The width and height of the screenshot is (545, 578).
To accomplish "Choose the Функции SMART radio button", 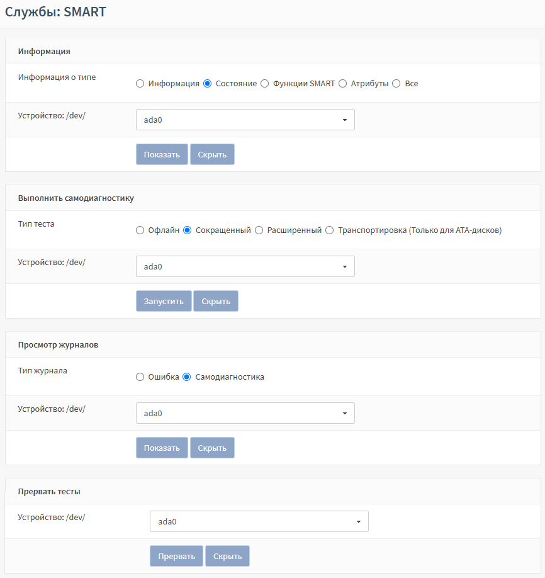I will click(x=265, y=84).
